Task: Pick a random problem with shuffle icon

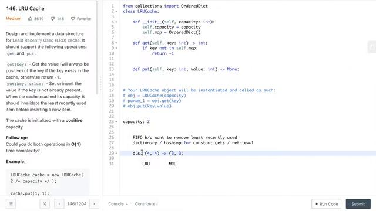Action: 45,204
